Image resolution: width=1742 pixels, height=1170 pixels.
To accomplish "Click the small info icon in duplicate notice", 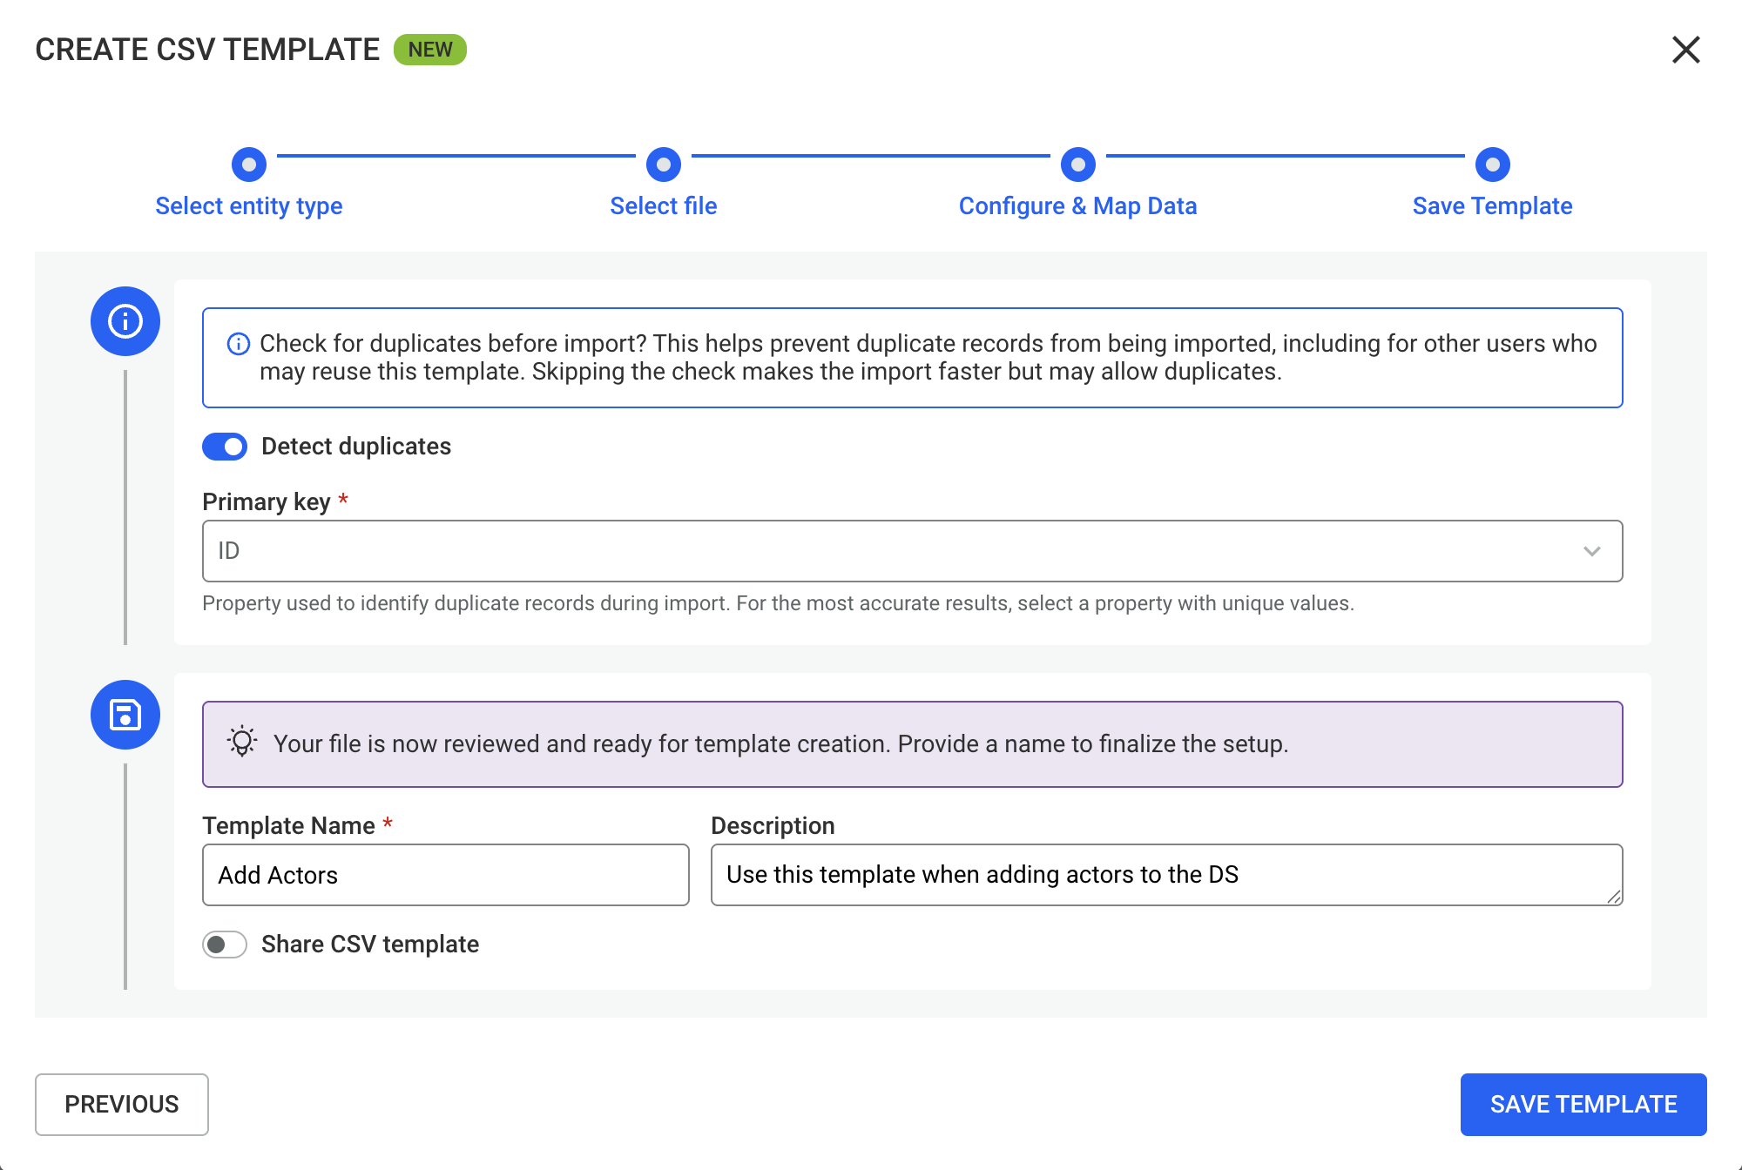I will coord(239,344).
